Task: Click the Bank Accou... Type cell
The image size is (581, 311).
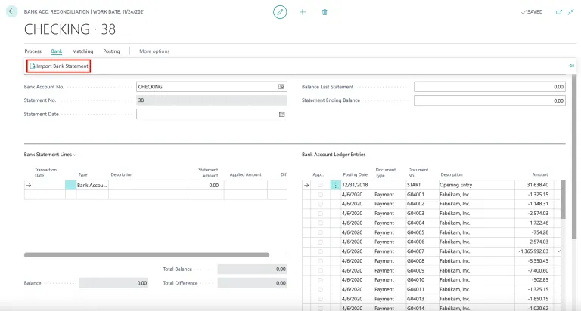Action: (92, 185)
